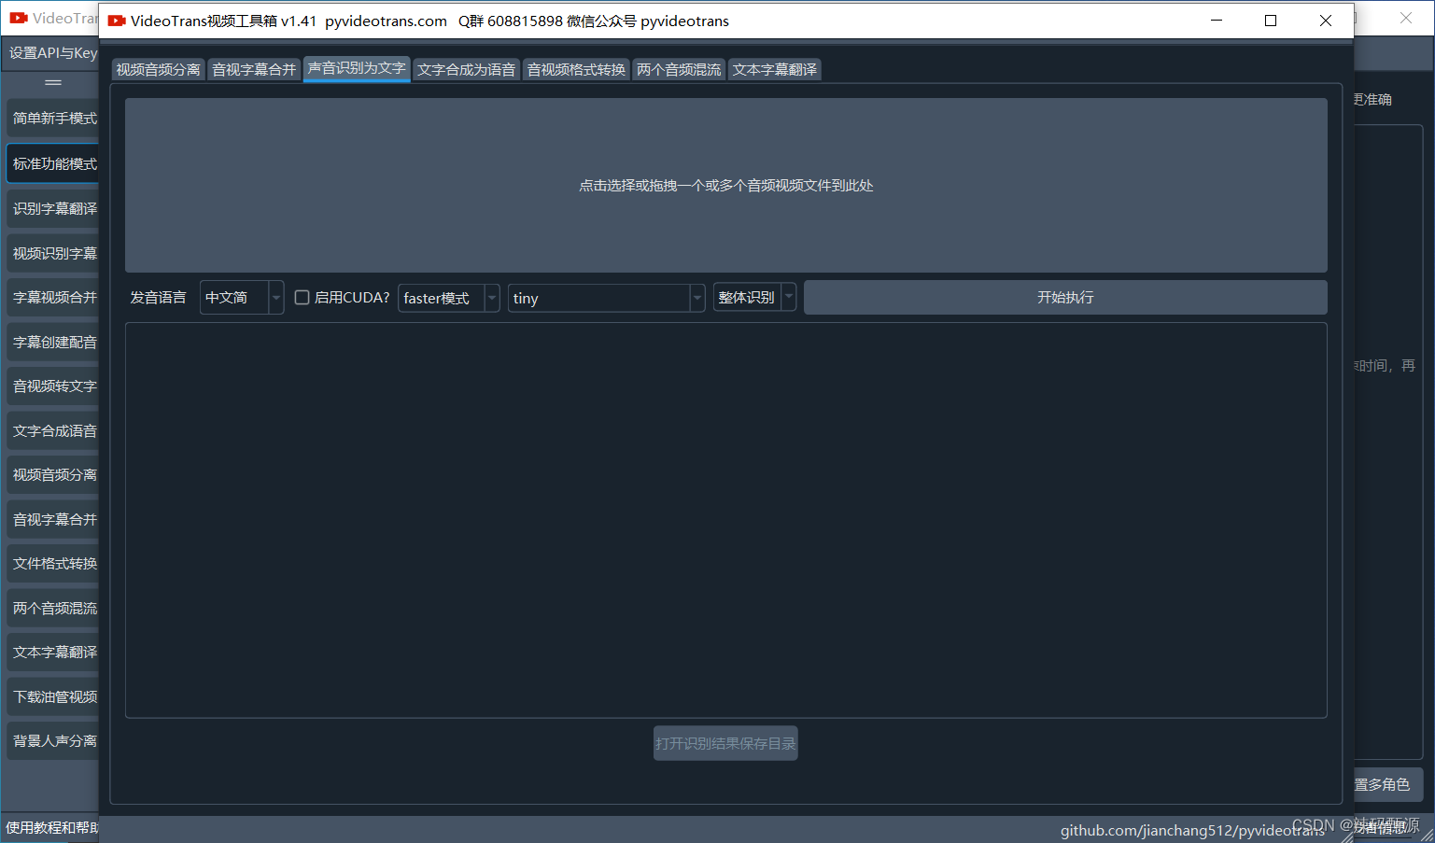Close the background main window
This screenshot has height=843, width=1435.
point(1406,18)
